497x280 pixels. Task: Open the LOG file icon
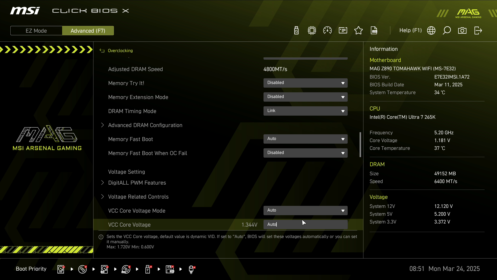coord(374,31)
